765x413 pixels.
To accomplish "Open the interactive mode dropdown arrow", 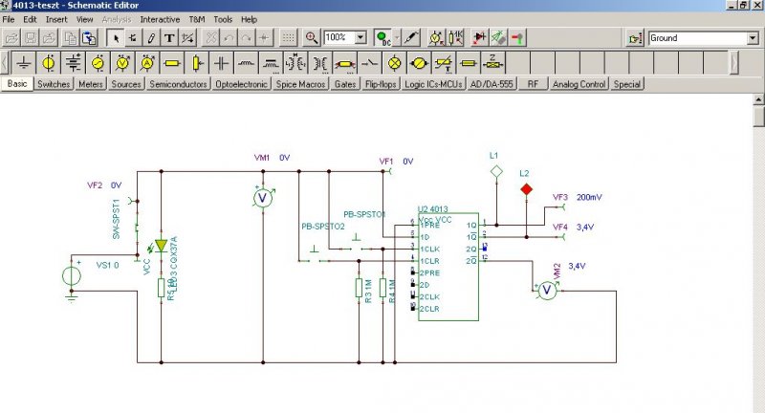I will [x=397, y=38].
